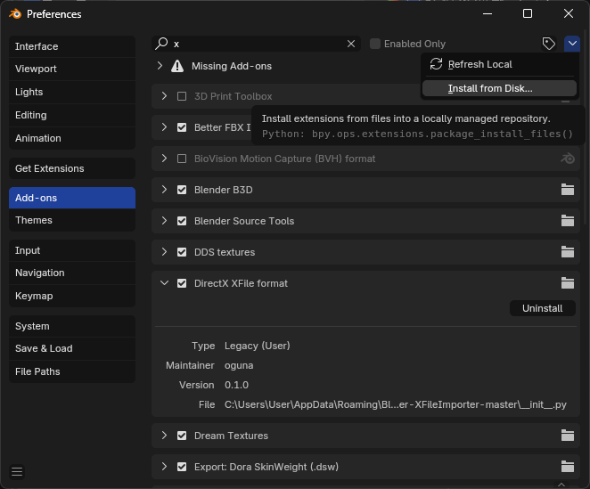Disable the DDS textures add-on
This screenshot has height=489, width=590.
tap(182, 252)
